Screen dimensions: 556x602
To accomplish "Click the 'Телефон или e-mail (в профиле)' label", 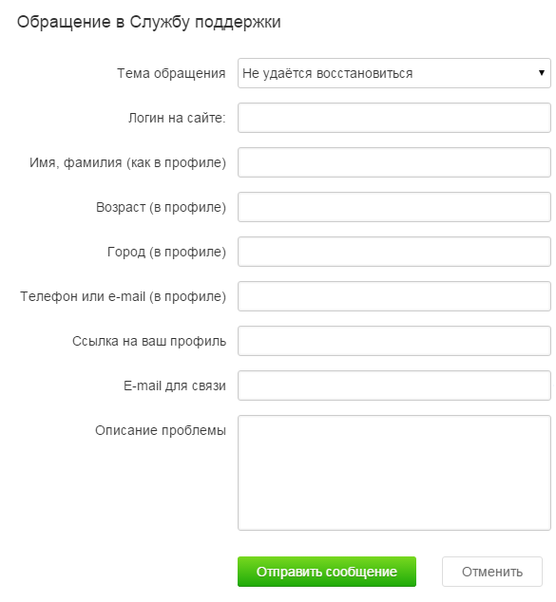I will click(x=123, y=296).
